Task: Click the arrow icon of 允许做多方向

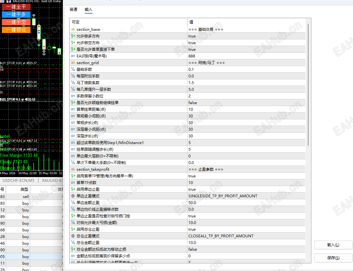Action: pyautogui.click(x=73, y=36)
